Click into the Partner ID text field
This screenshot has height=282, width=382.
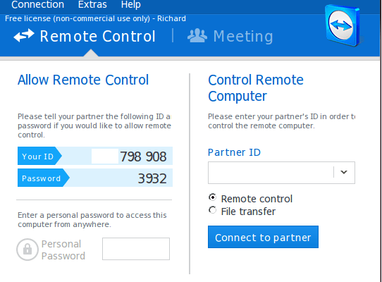click(x=271, y=173)
